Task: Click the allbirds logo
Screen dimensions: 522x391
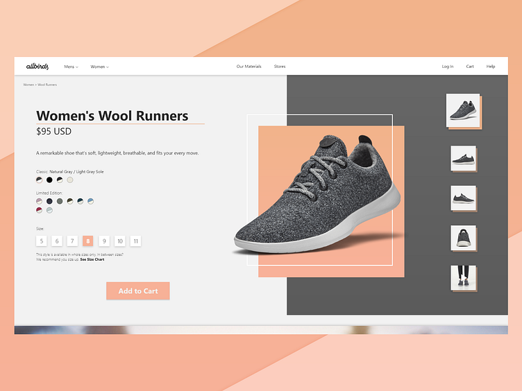Action: click(x=37, y=66)
